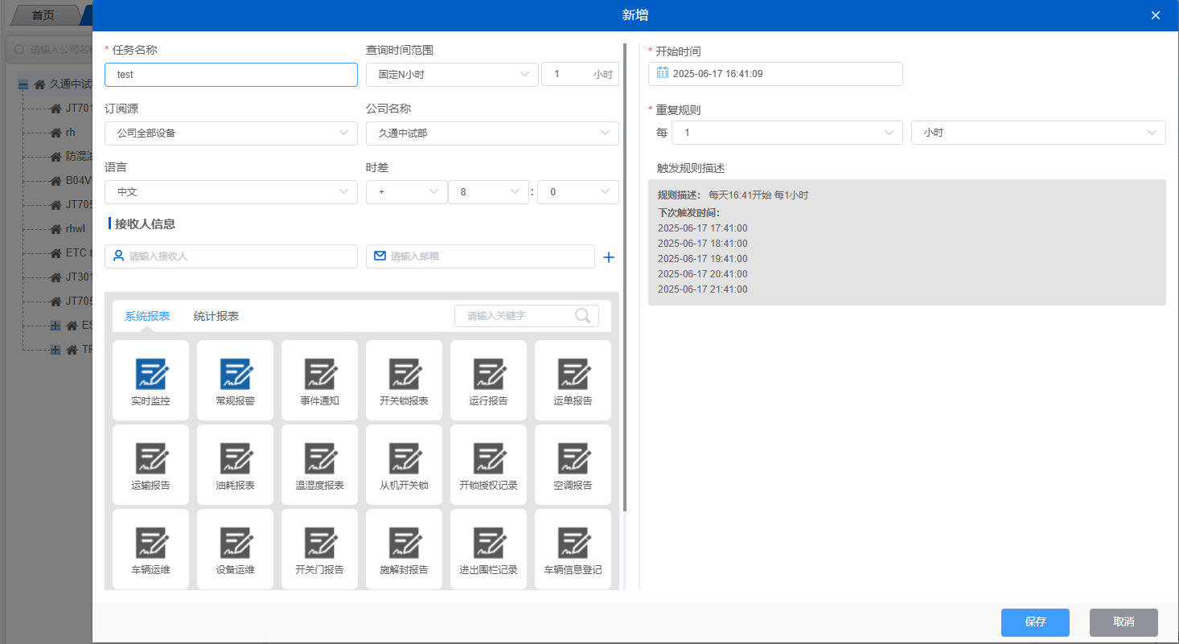Click the search magnifier in keyword box
This screenshot has height=644, width=1179.
pos(582,316)
